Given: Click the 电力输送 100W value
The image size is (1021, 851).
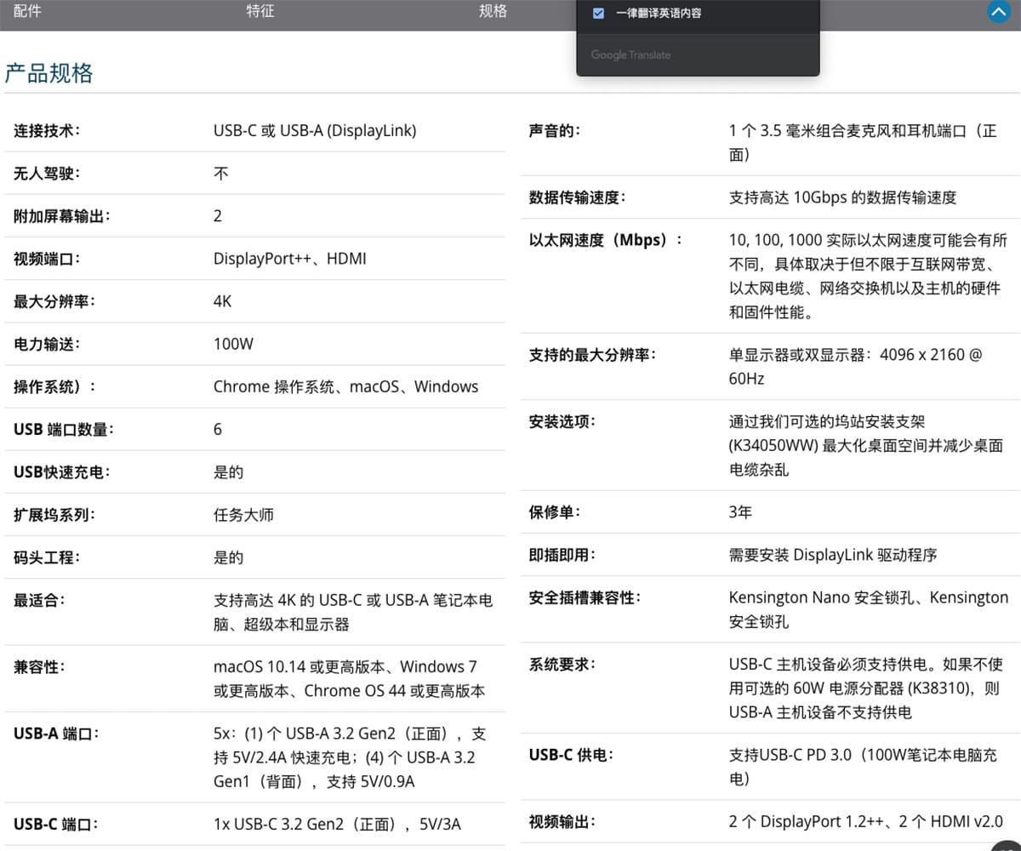Looking at the screenshot, I should pos(233,344).
